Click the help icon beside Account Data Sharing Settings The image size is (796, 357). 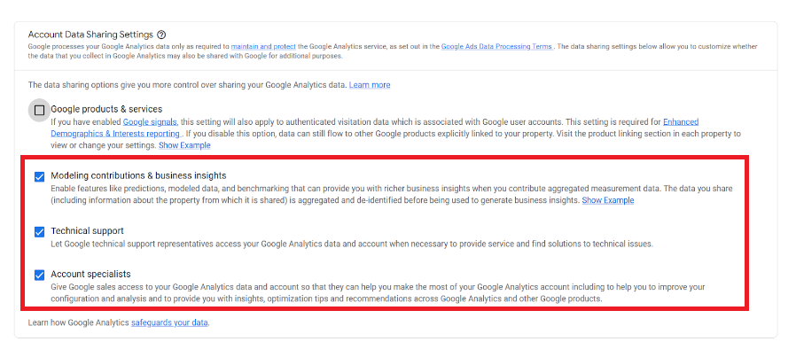161,35
